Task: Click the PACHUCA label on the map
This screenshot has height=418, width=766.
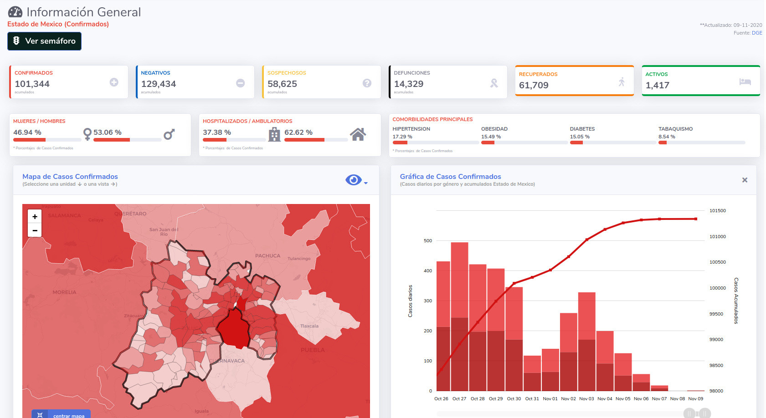Action: [x=268, y=256]
